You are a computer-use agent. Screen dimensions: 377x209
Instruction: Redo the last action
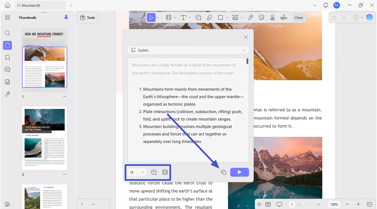(x=344, y=17)
